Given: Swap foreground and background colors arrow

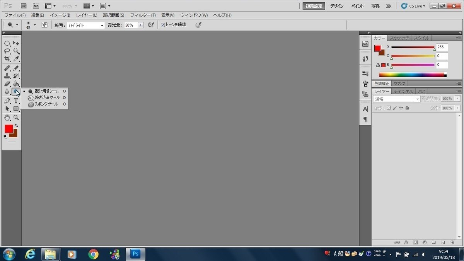Looking at the screenshot, I should 16,126.
